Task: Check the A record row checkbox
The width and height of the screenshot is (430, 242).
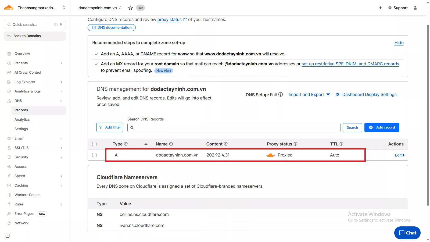Action: click(94, 155)
